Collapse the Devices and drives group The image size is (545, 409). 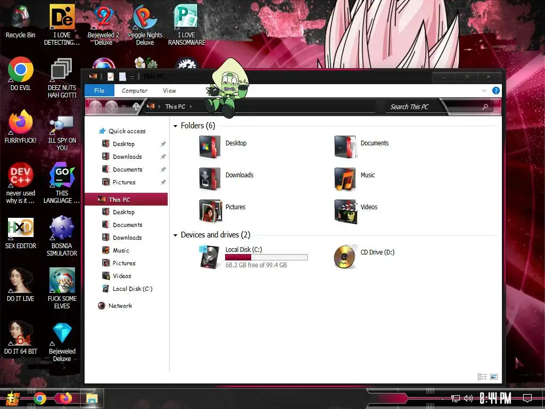[175, 235]
